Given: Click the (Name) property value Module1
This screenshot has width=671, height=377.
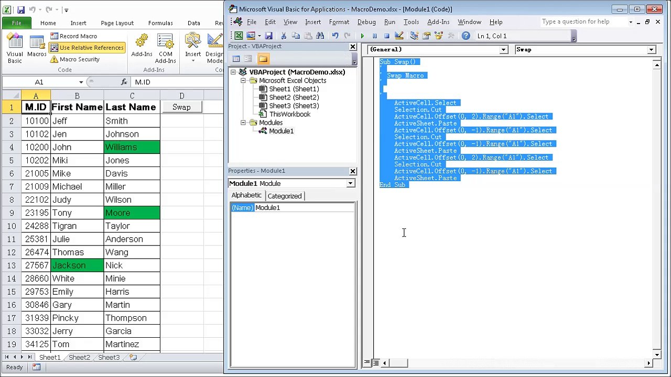Looking at the screenshot, I should pos(304,208).
